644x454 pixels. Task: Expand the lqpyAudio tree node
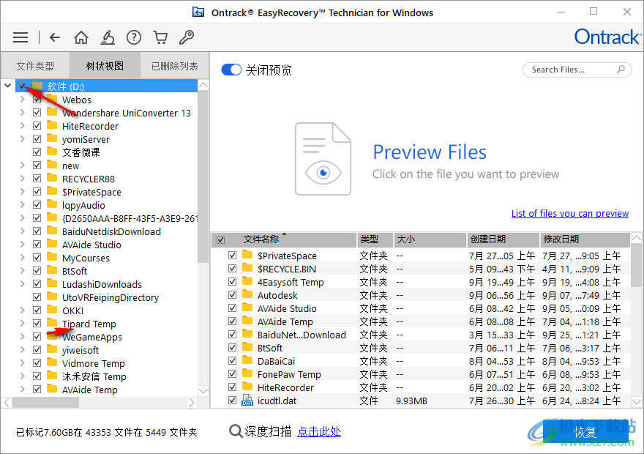[x=23, y=204]
